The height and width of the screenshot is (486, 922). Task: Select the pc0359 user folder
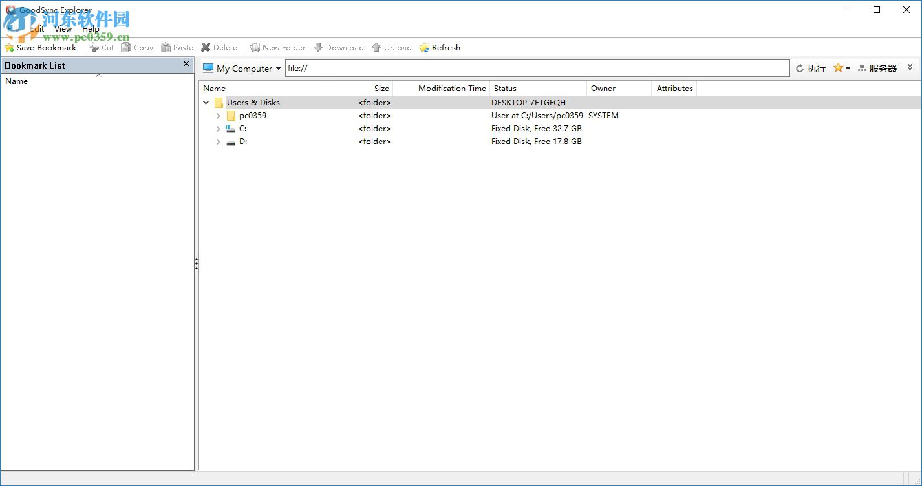pyautogui.click(x=253, y=116)
